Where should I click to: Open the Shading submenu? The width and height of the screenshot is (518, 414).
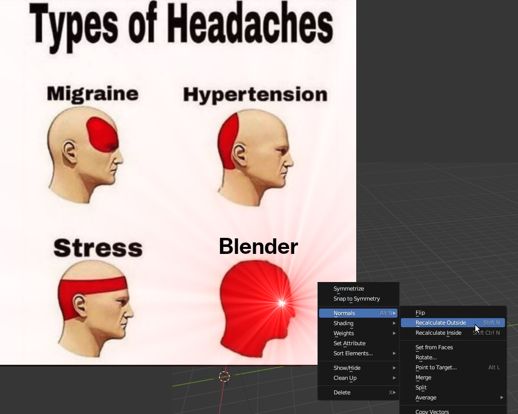click(358, 323)
